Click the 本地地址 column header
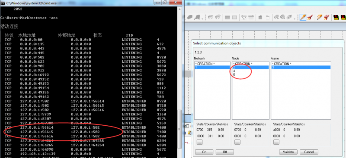This screenshot has height=158, width=346. tap(27, 35)
